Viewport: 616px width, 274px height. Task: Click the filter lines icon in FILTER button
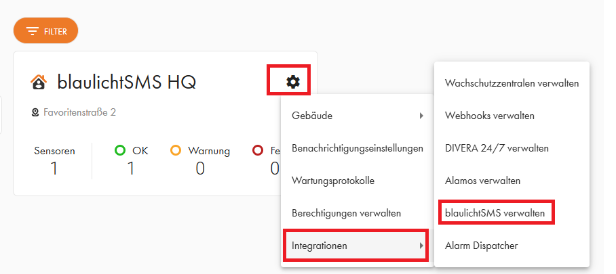(32, 31)
